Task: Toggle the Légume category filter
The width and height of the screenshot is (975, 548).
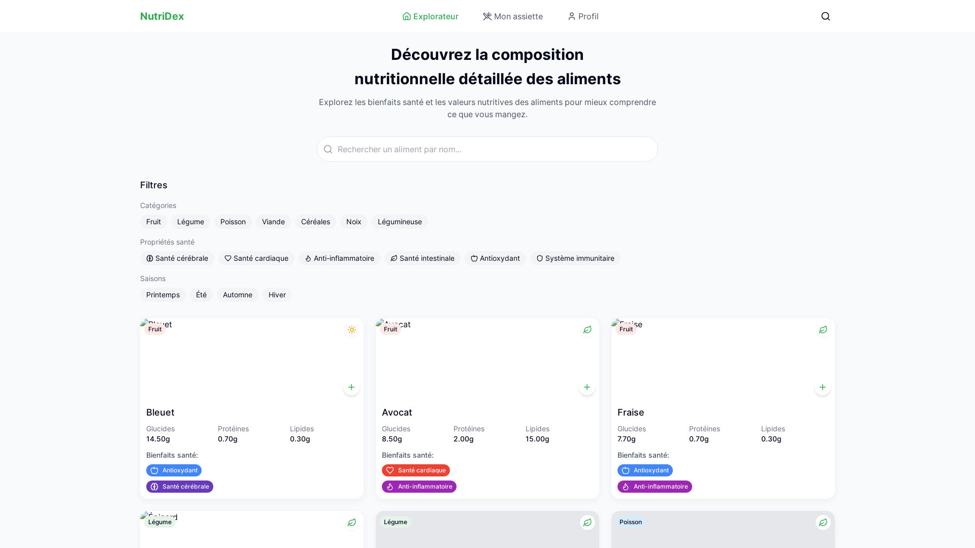Action: [x=190, y=222]
